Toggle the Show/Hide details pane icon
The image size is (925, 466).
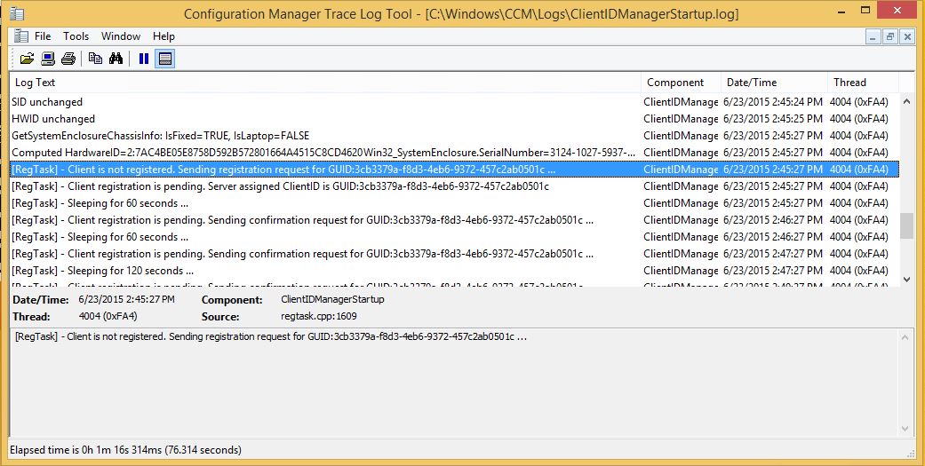tap(165, 59)
